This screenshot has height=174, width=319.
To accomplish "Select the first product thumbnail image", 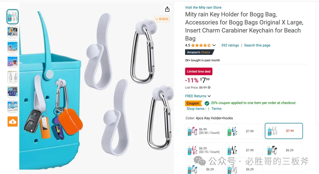I will [x=13, y=17].
